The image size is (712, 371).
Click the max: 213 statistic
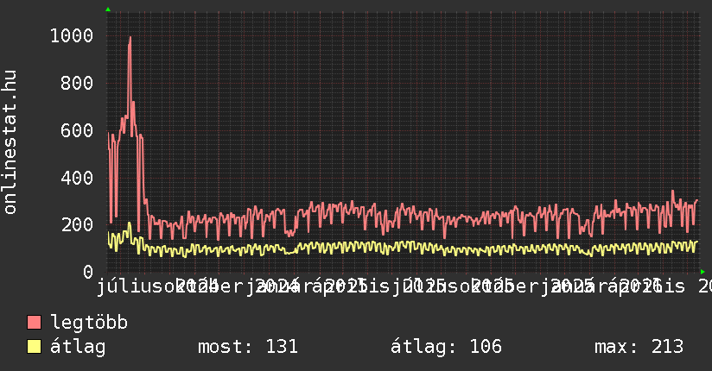639,347
